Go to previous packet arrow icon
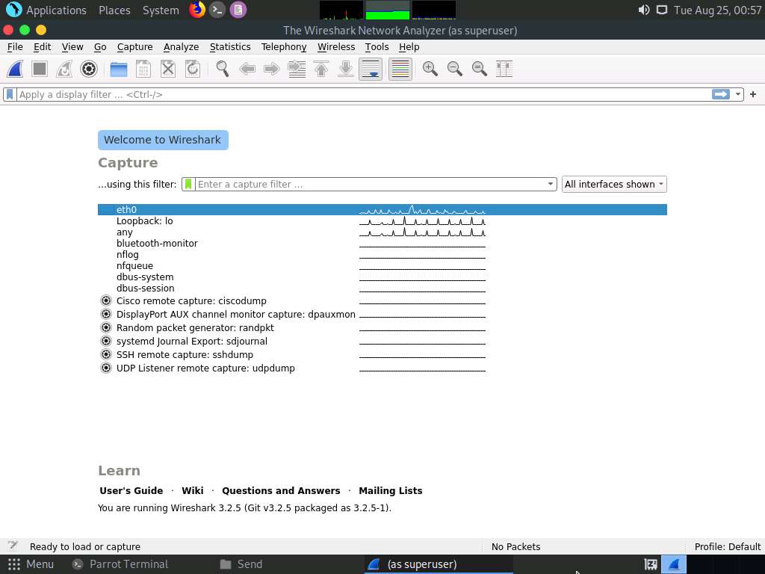 click(x=247, y=69)
